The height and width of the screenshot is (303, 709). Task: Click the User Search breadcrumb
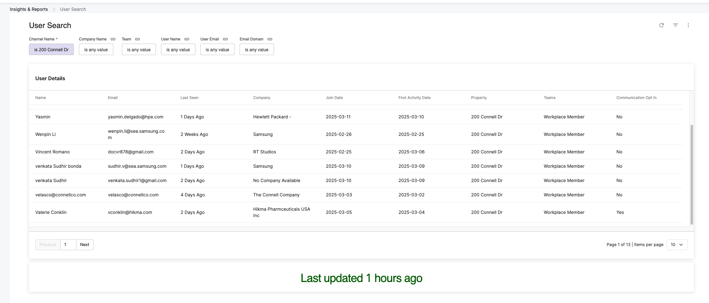click(73, 9)
